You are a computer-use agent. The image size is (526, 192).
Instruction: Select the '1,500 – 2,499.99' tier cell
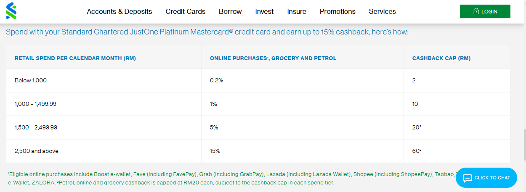36,127
